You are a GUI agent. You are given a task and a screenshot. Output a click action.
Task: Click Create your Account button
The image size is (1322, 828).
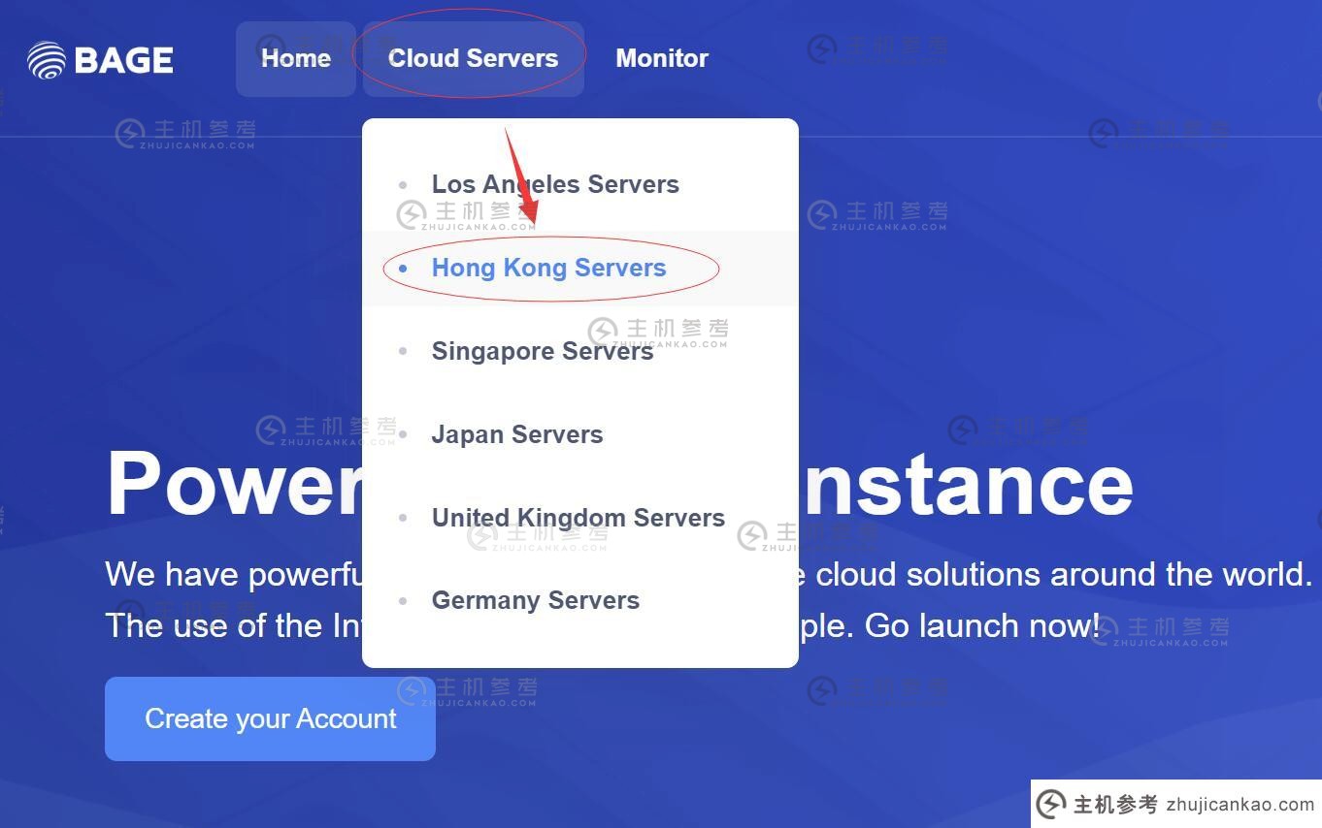pos(270,718)
